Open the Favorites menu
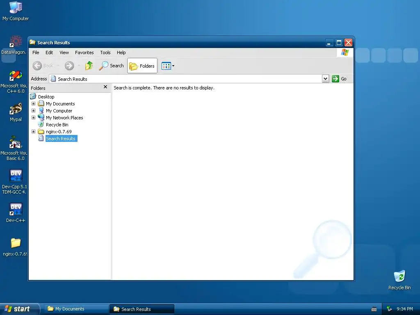 point(84,52)
